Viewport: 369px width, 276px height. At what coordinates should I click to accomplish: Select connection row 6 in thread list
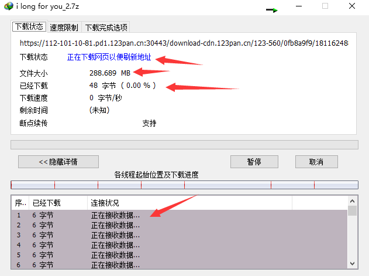[x=180, y=265]
